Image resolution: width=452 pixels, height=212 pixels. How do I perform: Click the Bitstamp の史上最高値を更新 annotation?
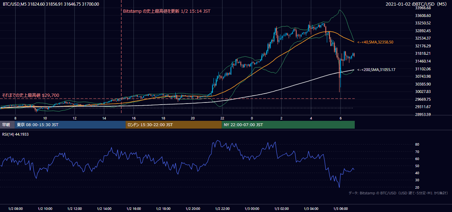click(x=167, y=11)
